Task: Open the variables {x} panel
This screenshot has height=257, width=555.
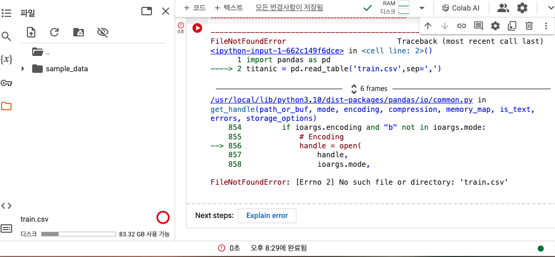Action: 6,60
